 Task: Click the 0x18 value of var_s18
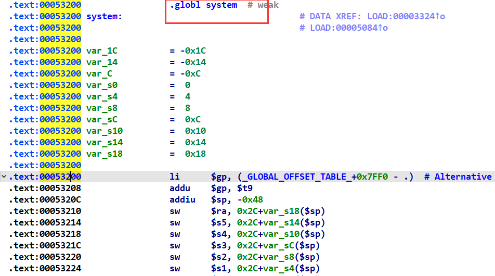[x=196, y=154]
